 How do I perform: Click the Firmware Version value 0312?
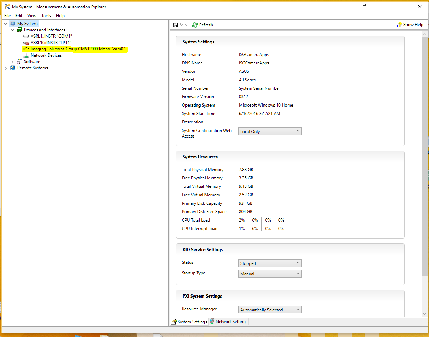click(x=244, y=97)
